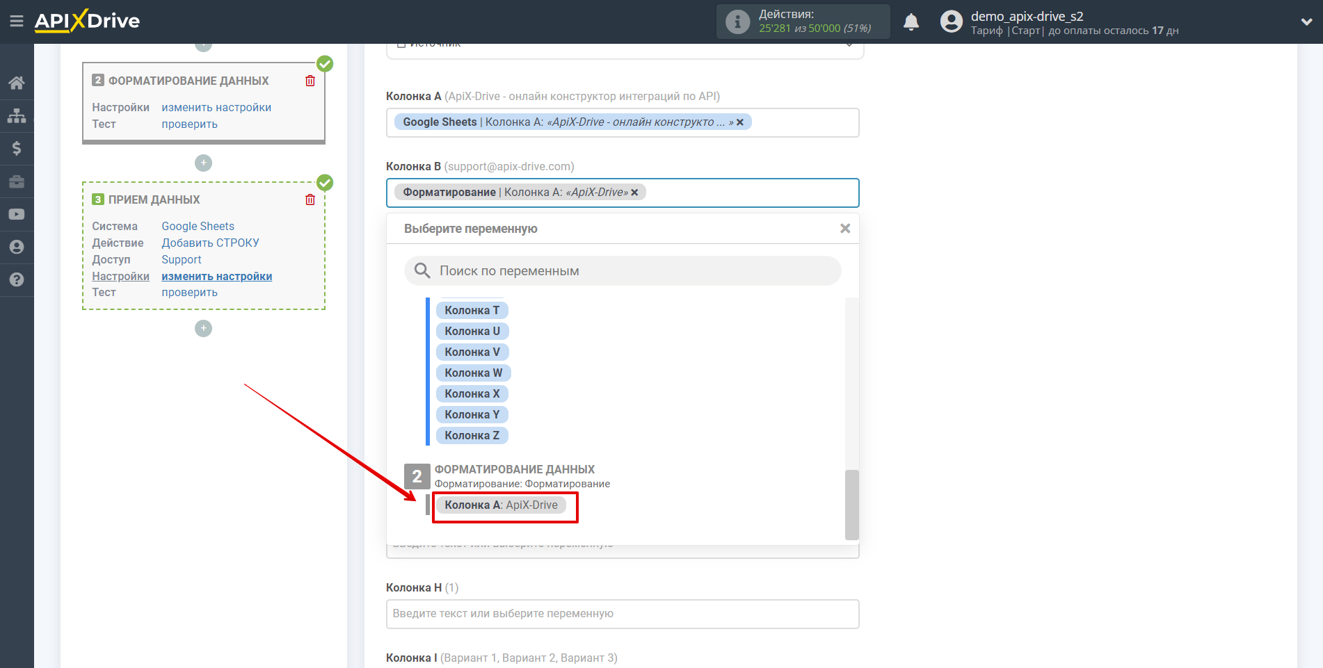Image resolution: width=1323 pixels, height=668 pixels.
Task: Delete the Форматирование данных block
Action: tap(310, 81)
